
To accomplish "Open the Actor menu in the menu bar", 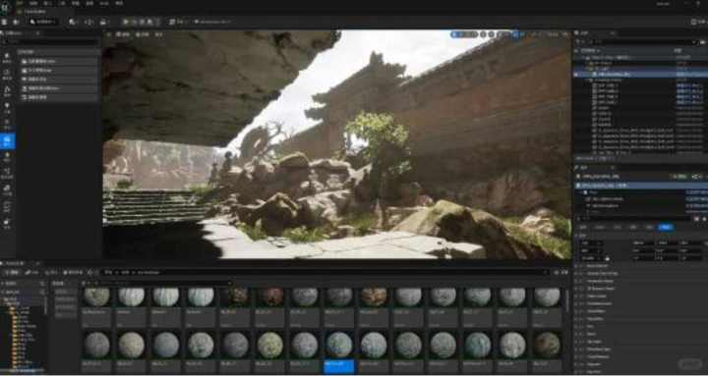I will click(x=103, y=3).
